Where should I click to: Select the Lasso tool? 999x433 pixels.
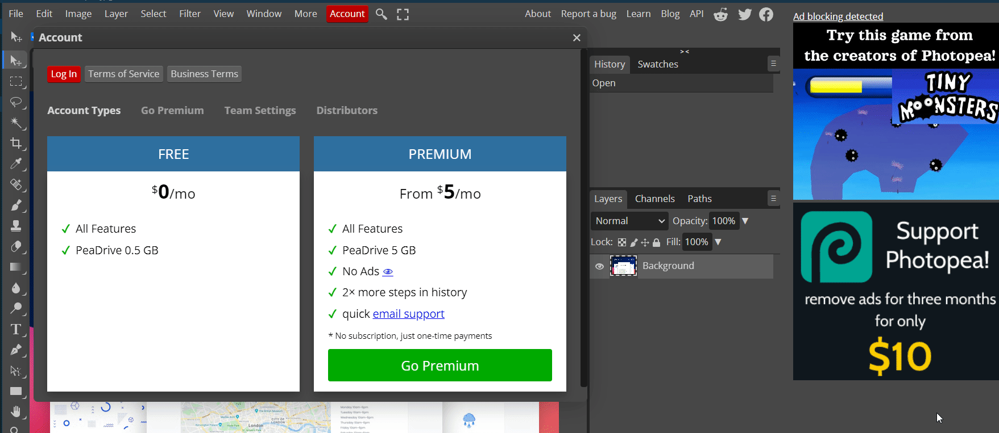point(16,102)
